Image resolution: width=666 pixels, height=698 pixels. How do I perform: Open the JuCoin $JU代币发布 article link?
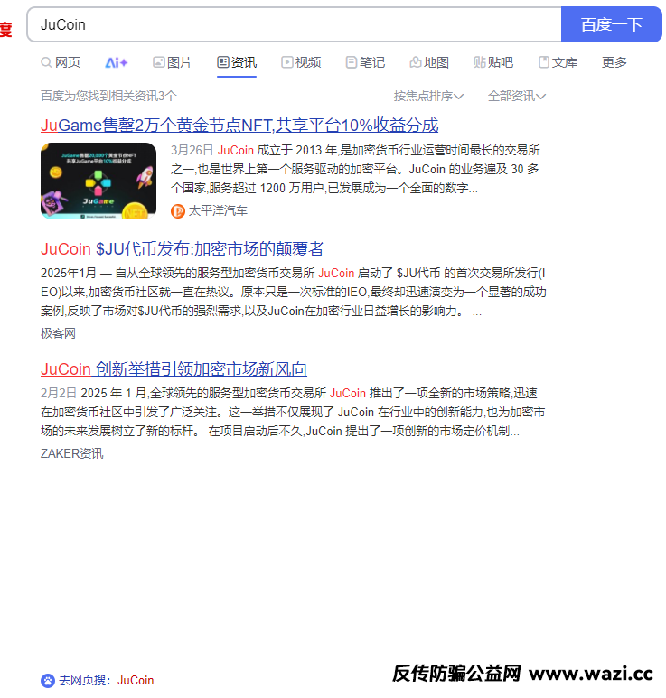pyautogui.click(x=182, y=248)
